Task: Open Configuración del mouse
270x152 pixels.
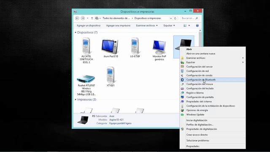Action: click(200, 84)
